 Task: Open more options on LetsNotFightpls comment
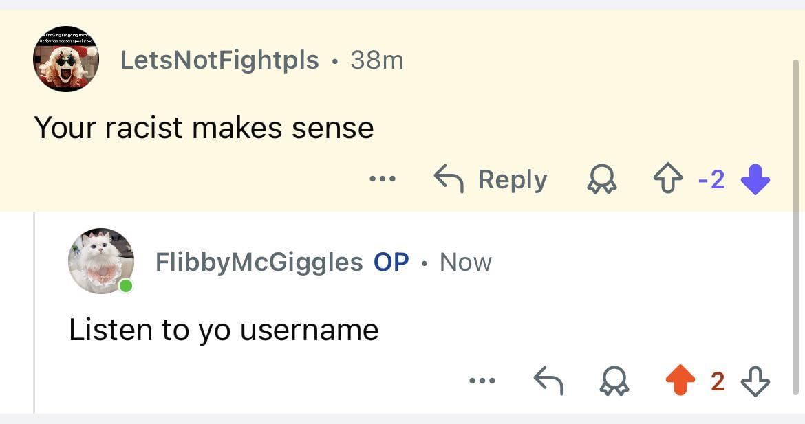(x=382, y=179)
